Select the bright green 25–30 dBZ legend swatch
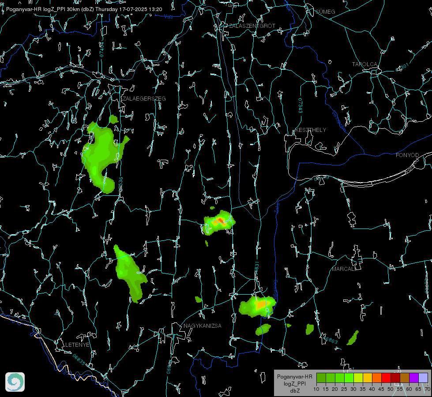432x397 pixels. pyautogui.click(x=349, y=378)
